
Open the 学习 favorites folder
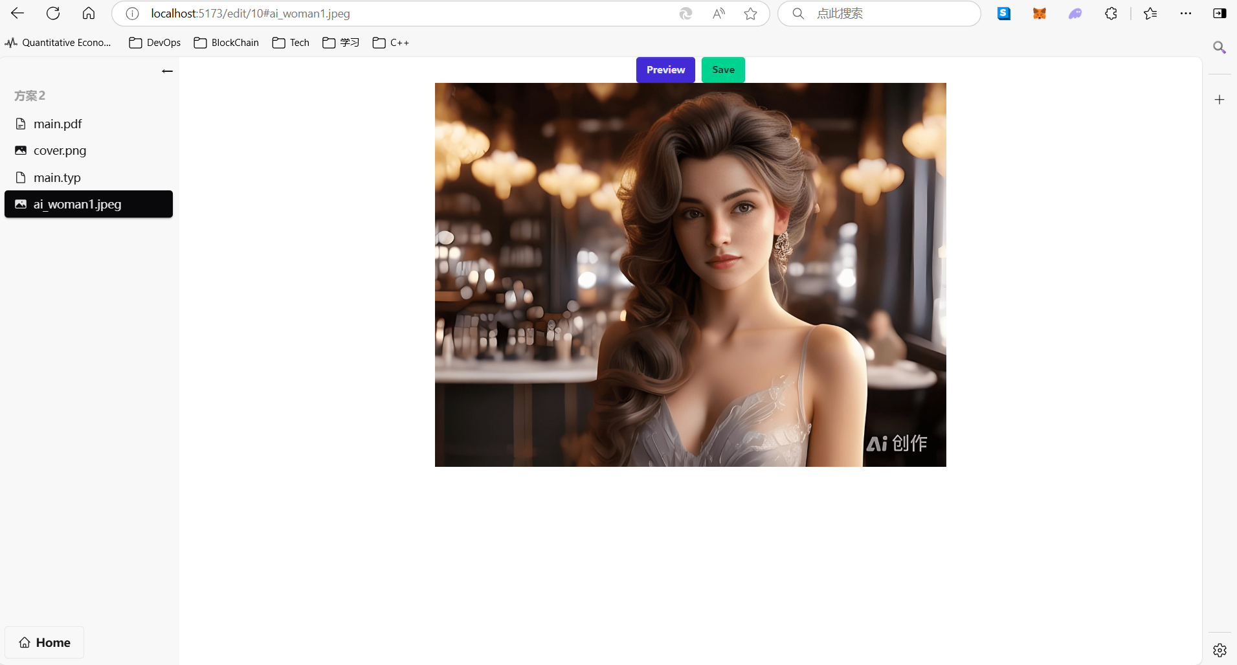[x=340, y=43]
